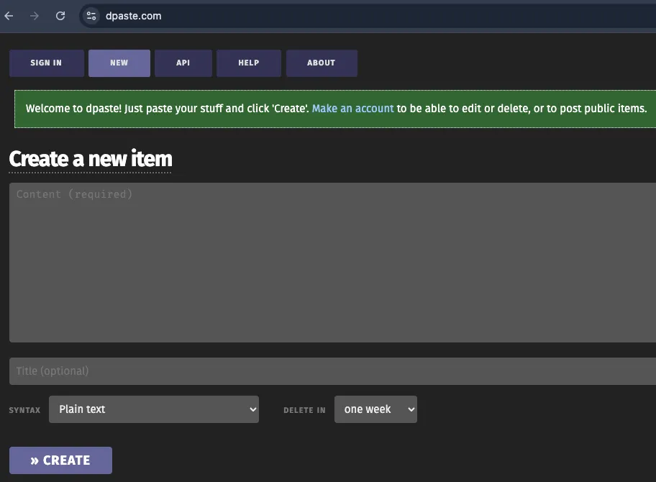Click the 'Create a new item' heading
Viewport: 656px width, 482px height.
91,159
